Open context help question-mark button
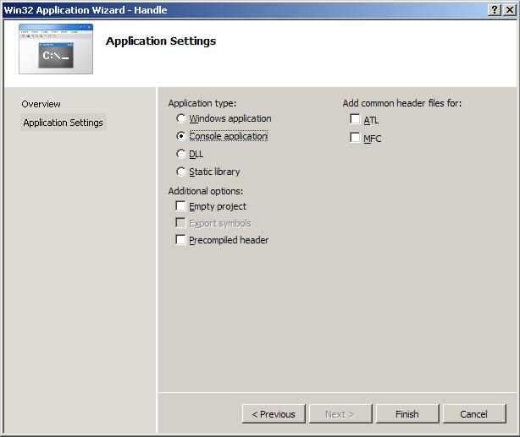 495,10
